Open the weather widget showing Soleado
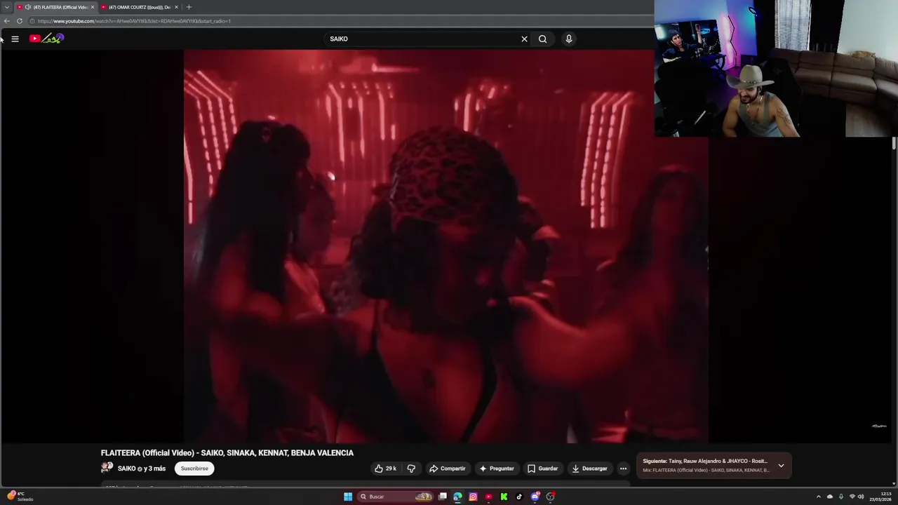The image size is (898, 505). click(20, 497)
